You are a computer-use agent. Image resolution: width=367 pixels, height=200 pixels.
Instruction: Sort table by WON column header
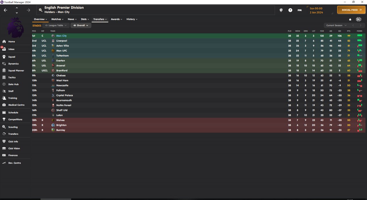[x=298, y=31]
